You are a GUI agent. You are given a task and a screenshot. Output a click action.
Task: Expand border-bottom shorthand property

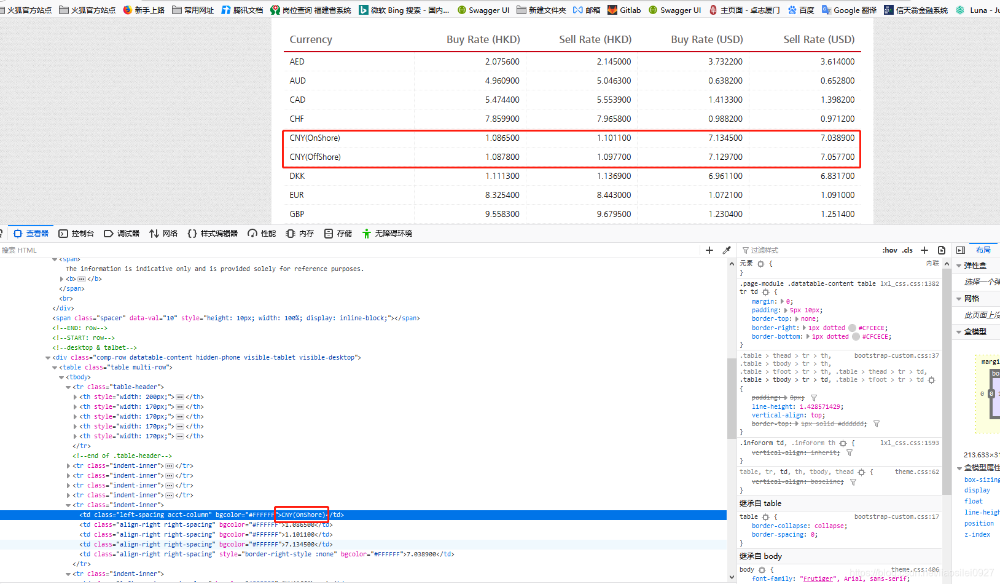pos(808,337)
